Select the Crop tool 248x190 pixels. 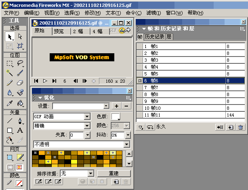20,46
